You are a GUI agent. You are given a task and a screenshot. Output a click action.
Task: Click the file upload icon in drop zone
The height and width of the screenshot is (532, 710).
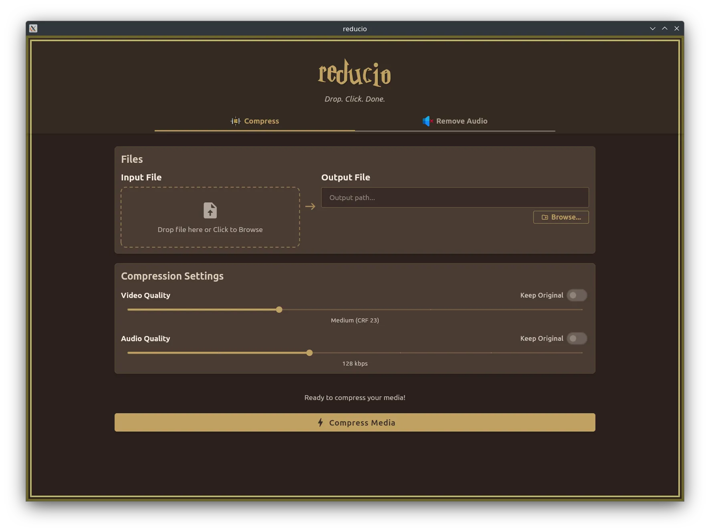[210, 210]
